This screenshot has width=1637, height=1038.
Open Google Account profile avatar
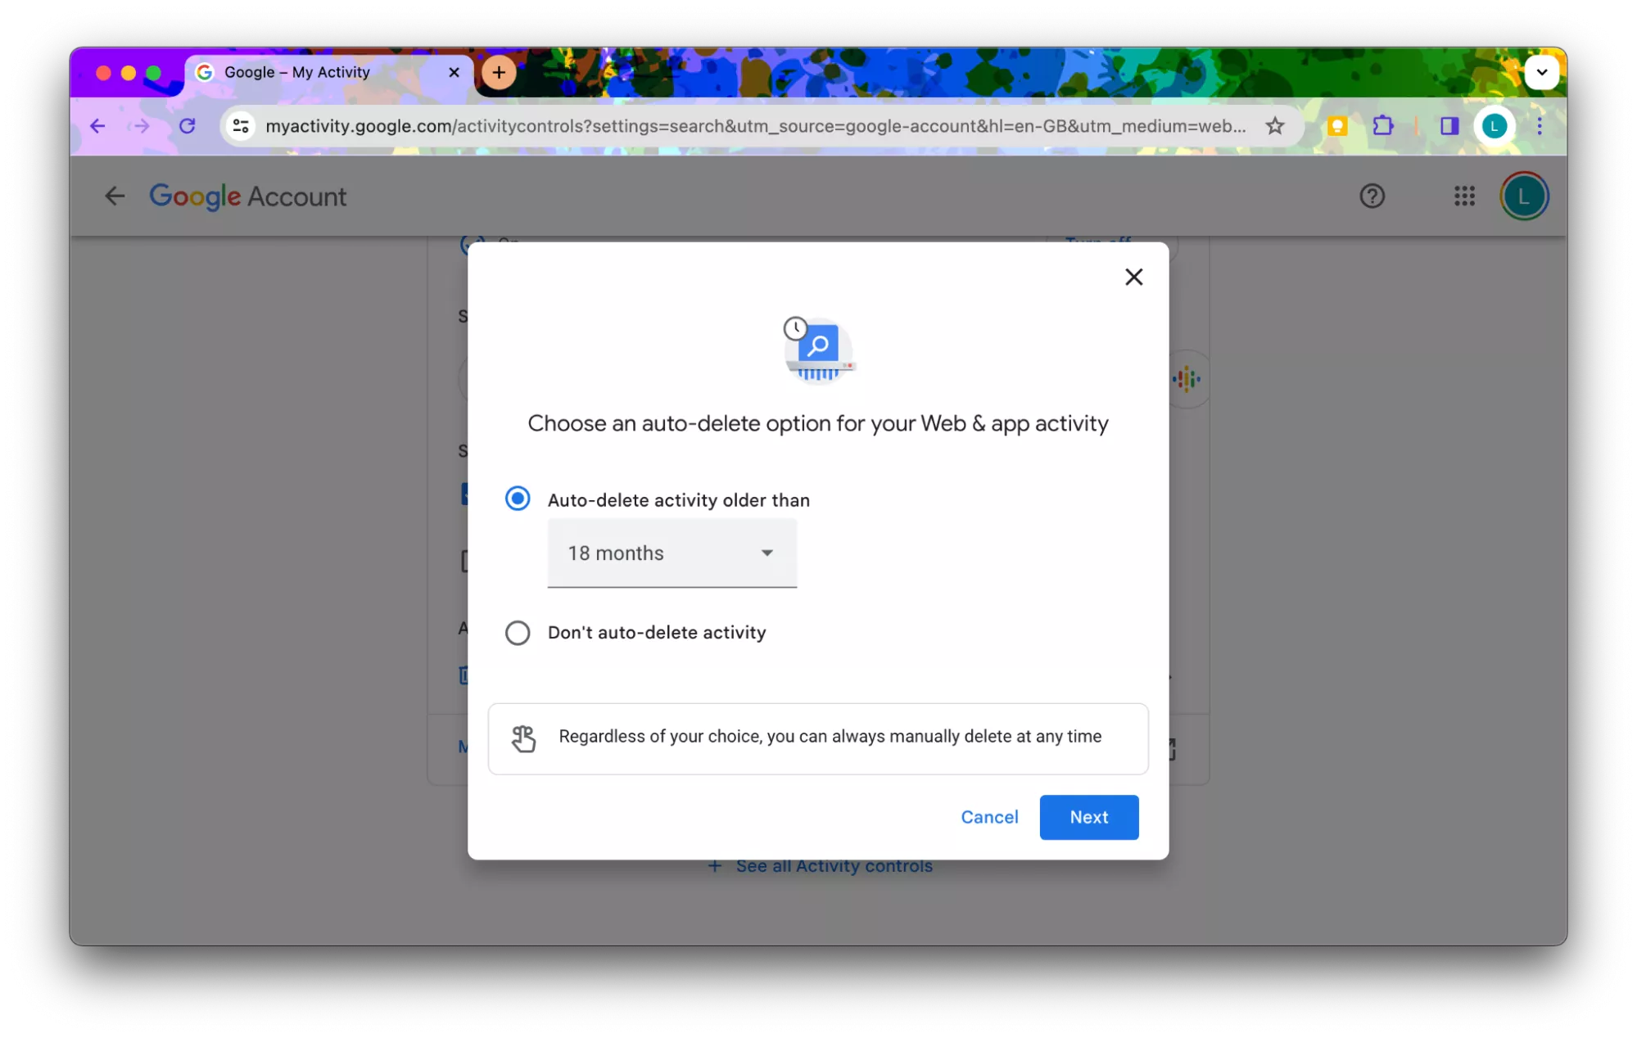[x=1523, y=196]
